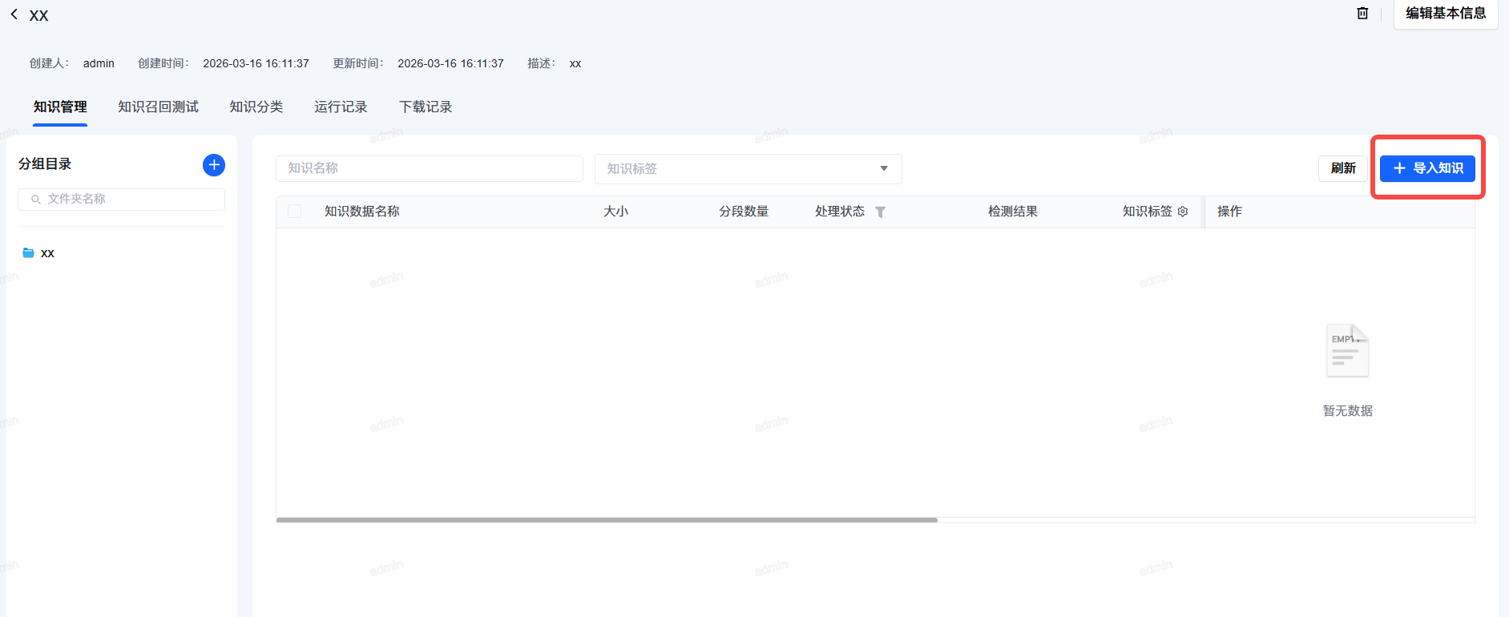
Task: Click the 暂无数据 empty-state text
Action: click(x=1348, y=411)
